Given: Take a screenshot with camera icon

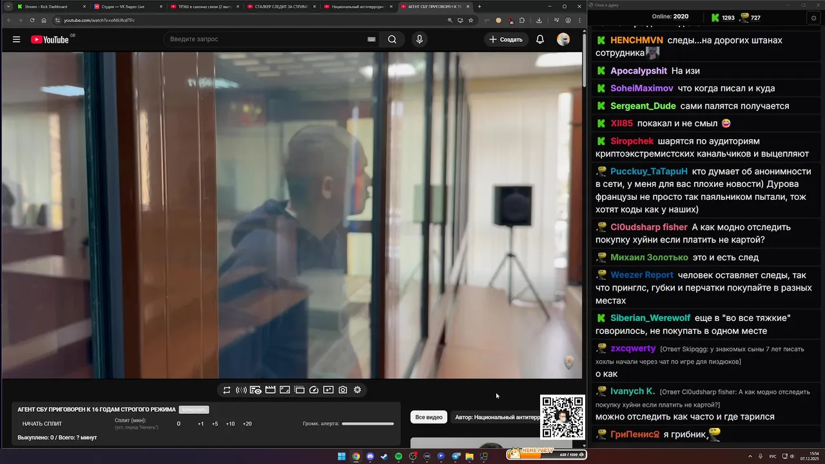Looking at the screenshot, I should 343,390.
